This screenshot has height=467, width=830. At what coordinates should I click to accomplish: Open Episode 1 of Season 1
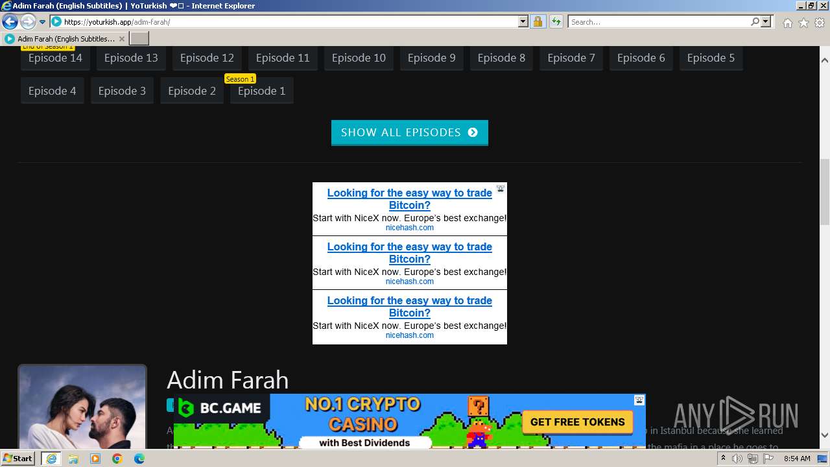click(x=261, y=91)
